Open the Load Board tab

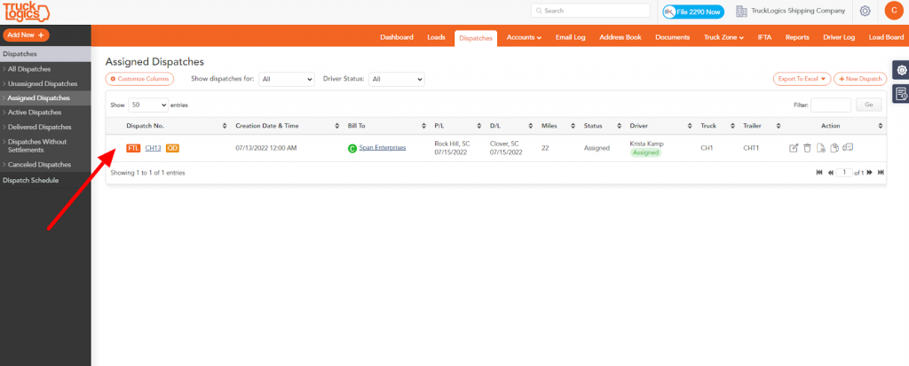(886, 37)
